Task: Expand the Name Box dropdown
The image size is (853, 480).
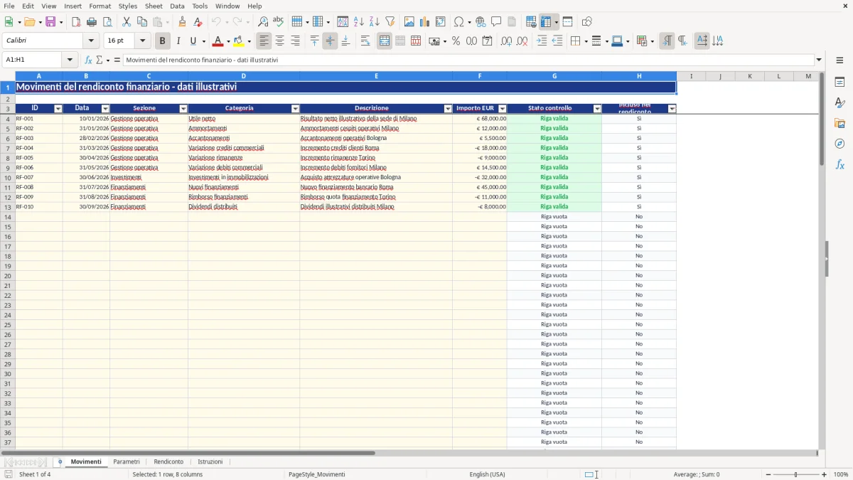Action: click(x=70, y=60)
